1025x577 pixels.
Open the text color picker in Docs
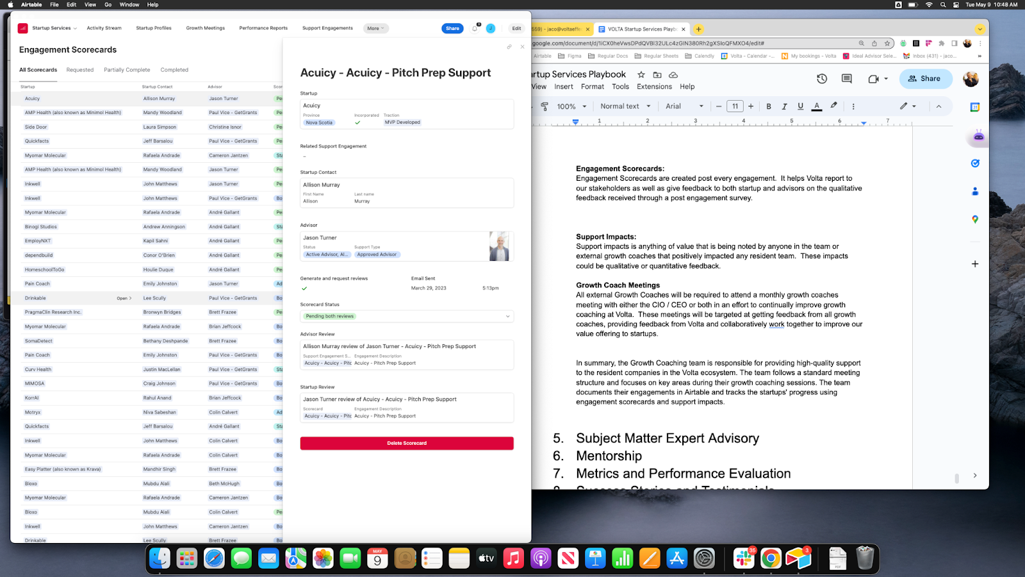click(817, 106)
